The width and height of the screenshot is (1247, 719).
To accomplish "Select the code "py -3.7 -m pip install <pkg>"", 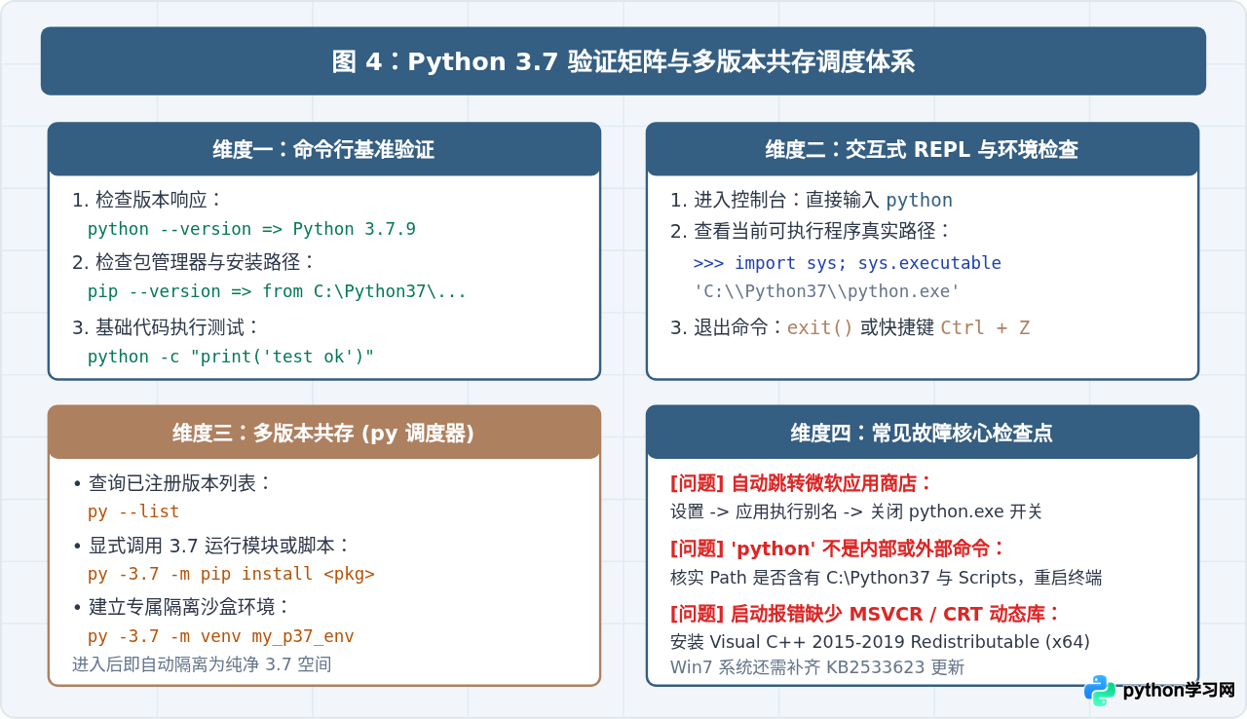I will [x=231, y=574].
